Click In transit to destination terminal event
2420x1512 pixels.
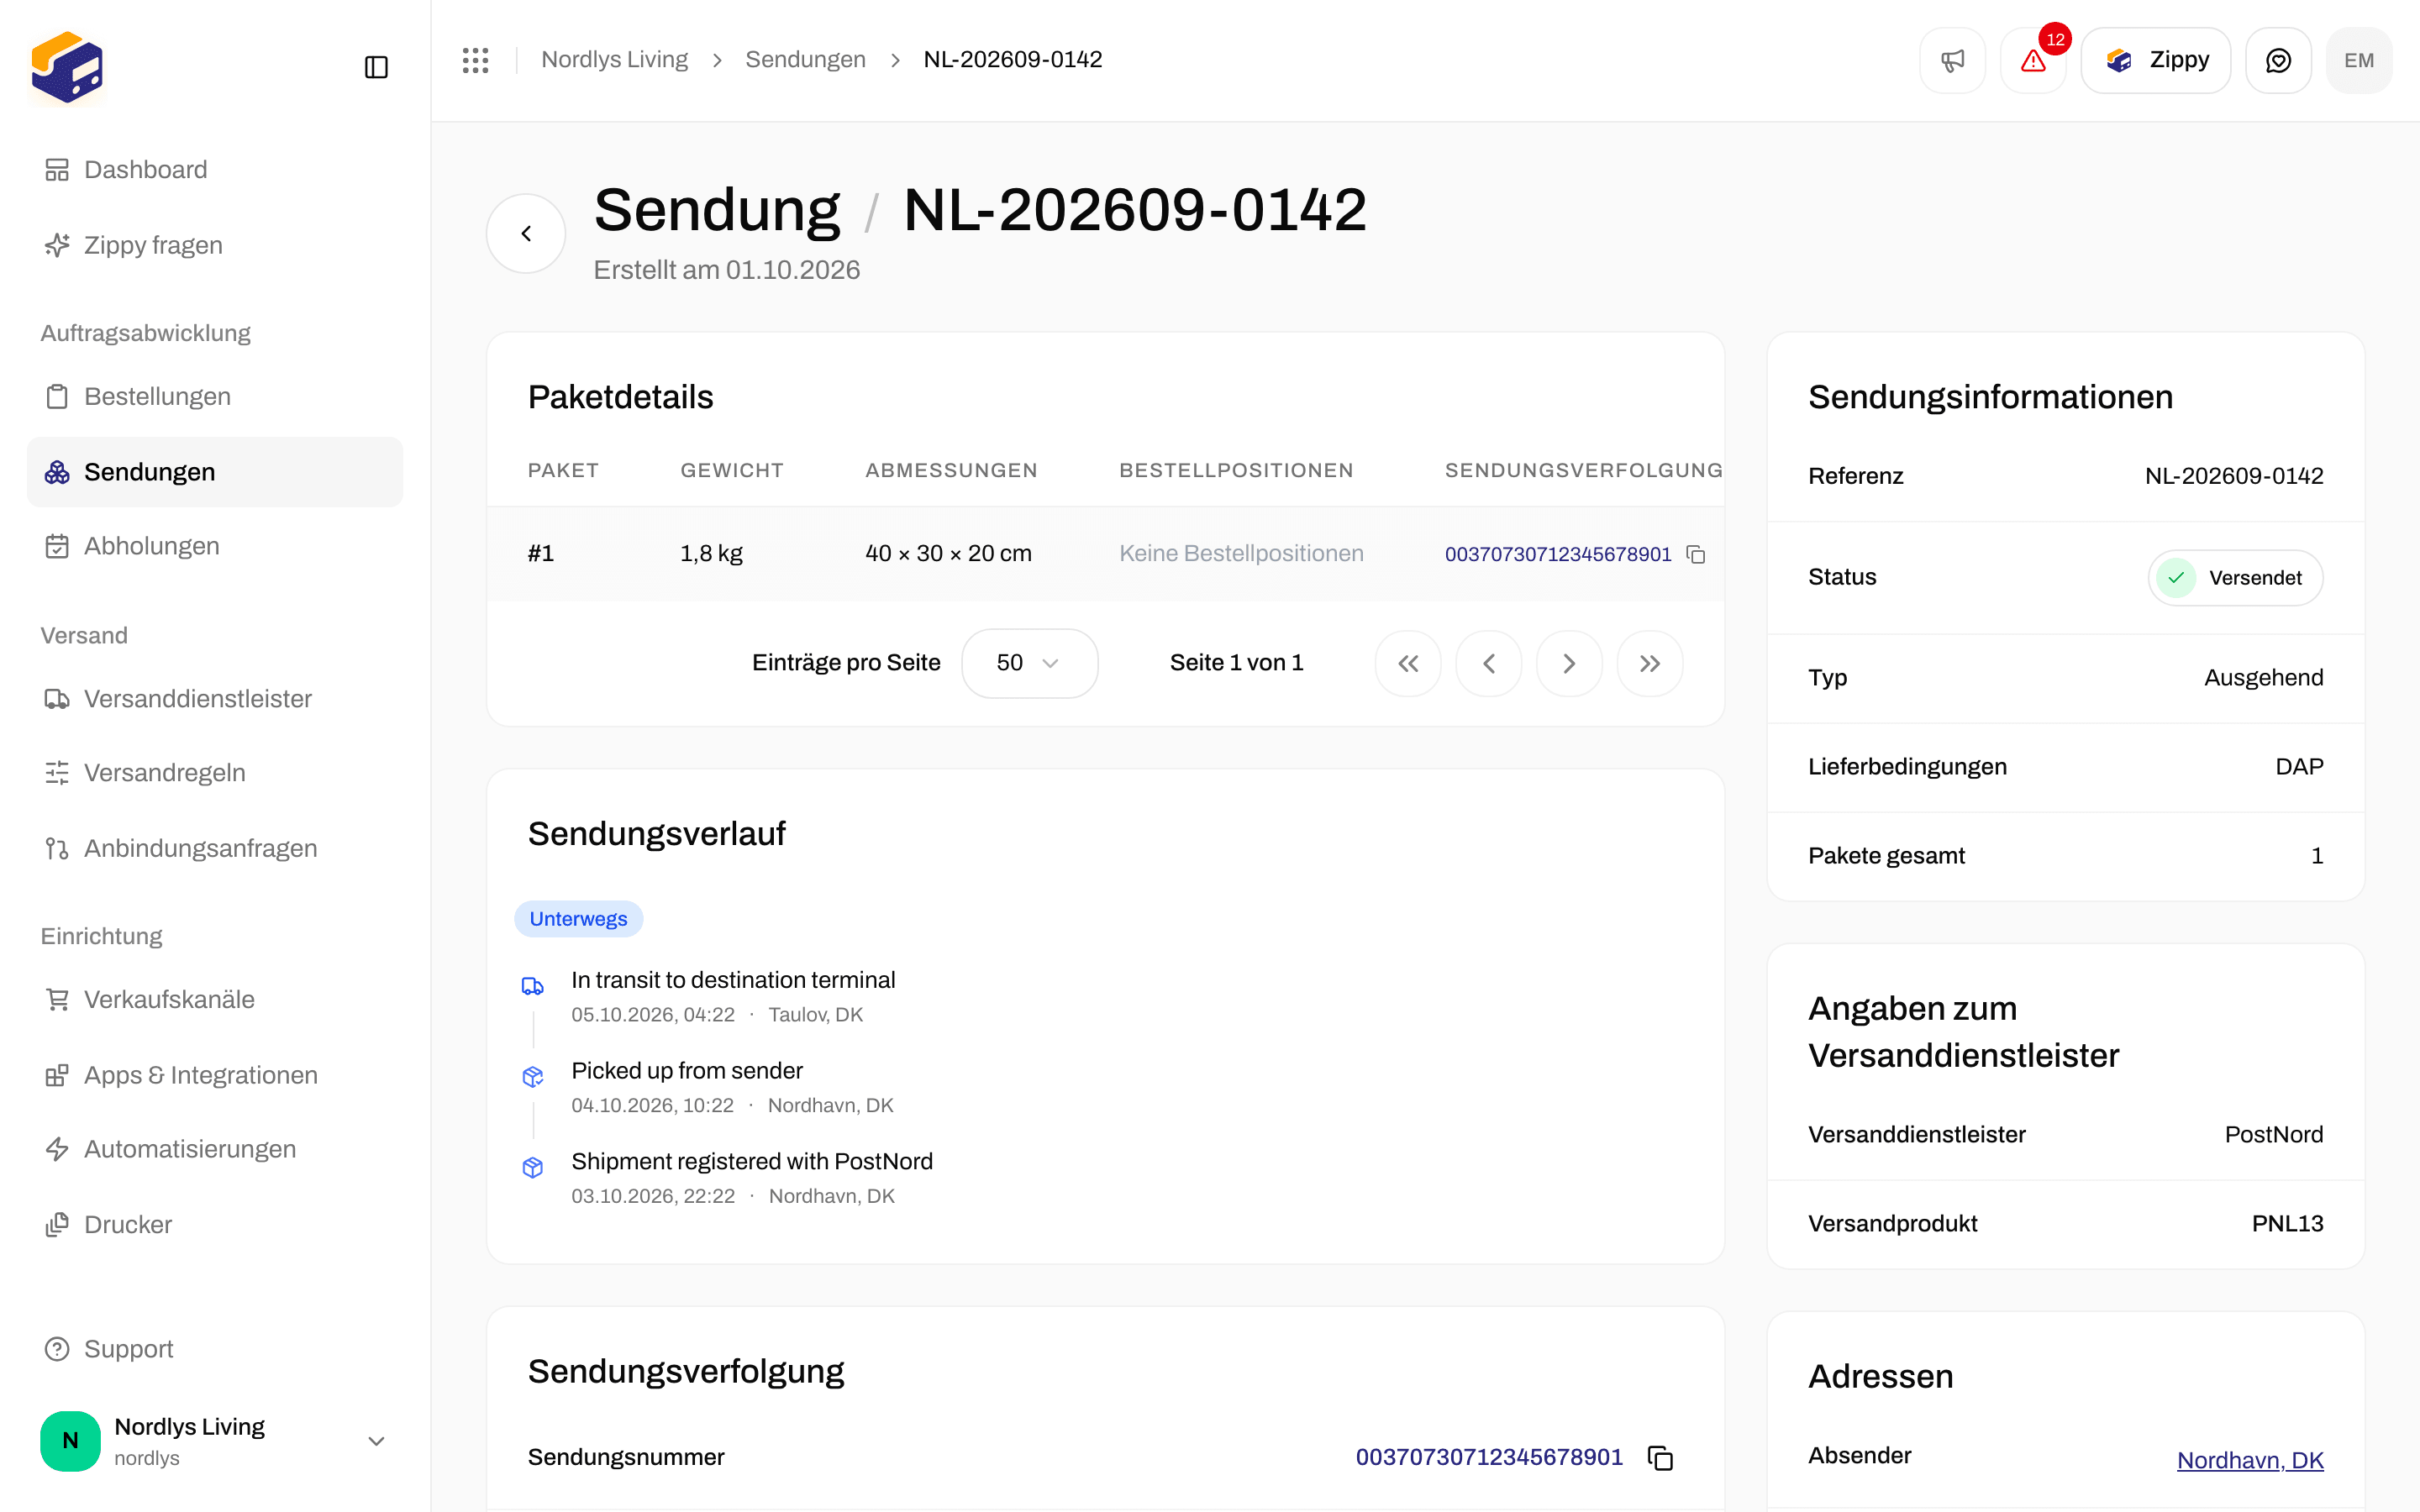[x=733, y=981]
